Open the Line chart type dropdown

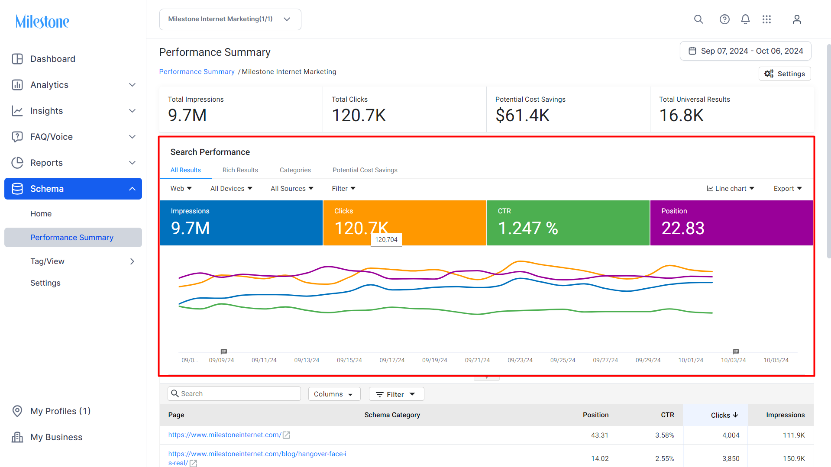731,189
